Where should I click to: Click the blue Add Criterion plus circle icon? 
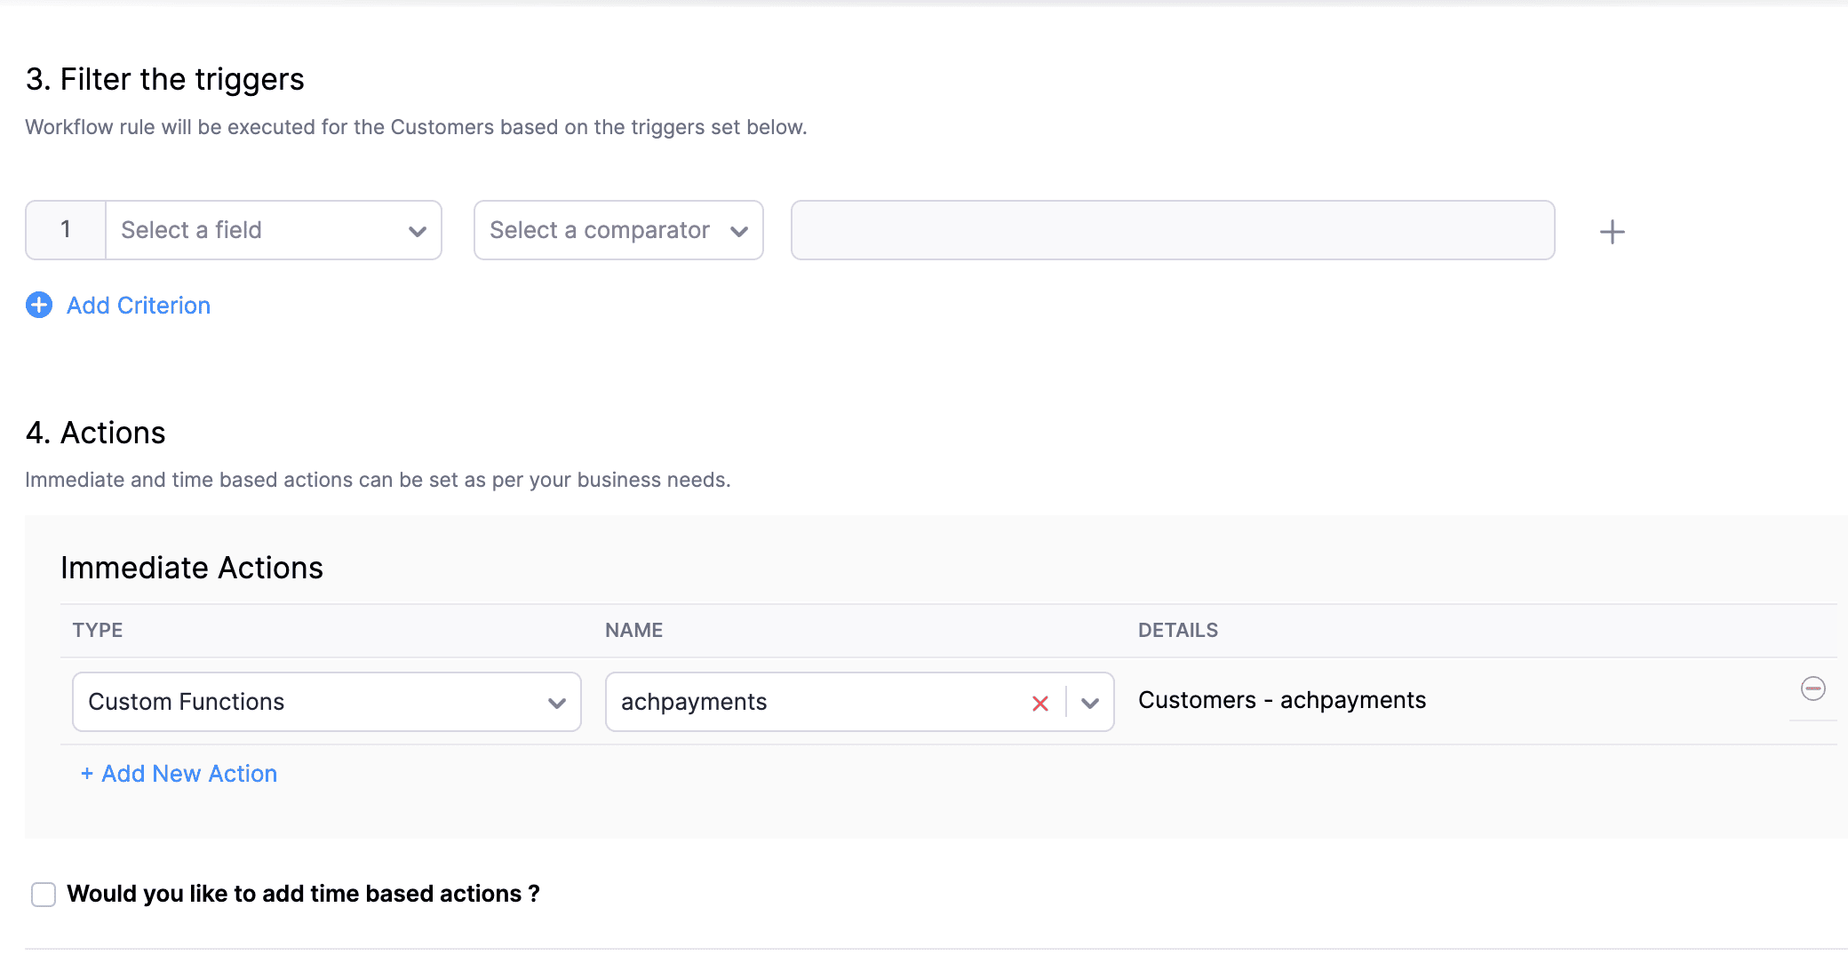coord(39,305)
